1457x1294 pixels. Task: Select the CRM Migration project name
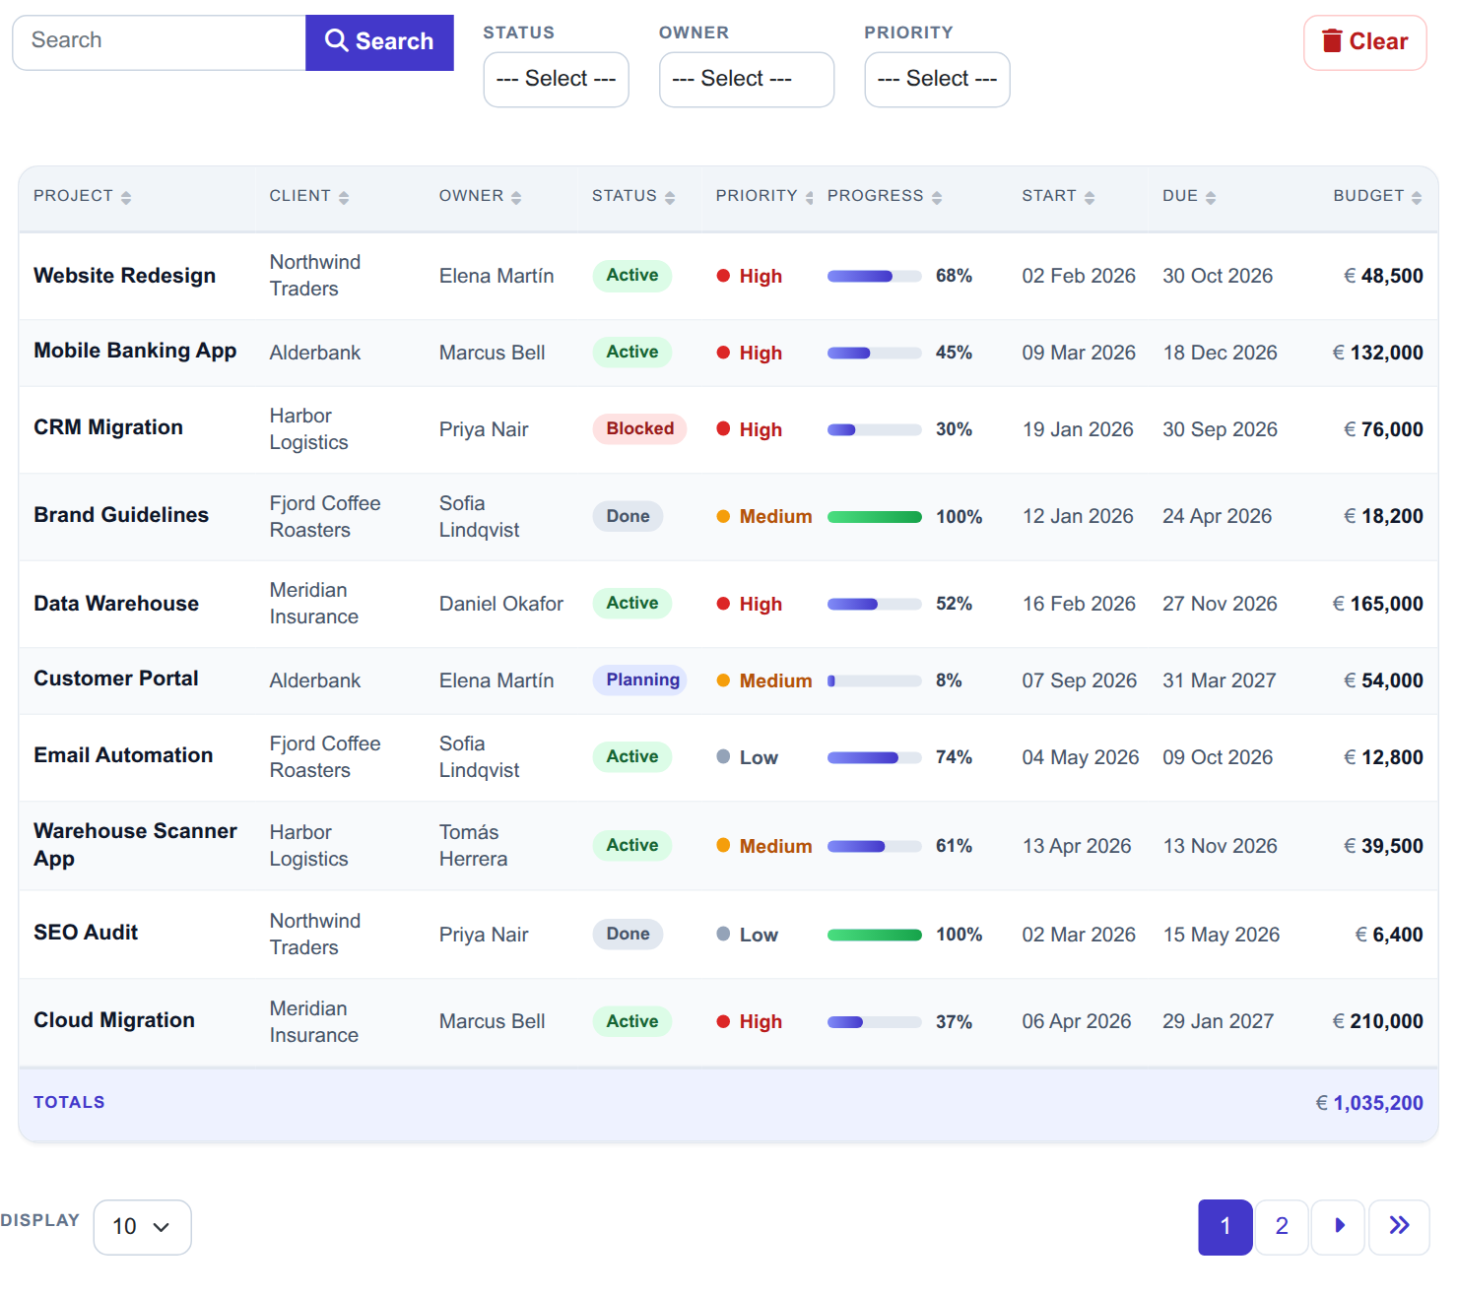(x=108, y=427)
